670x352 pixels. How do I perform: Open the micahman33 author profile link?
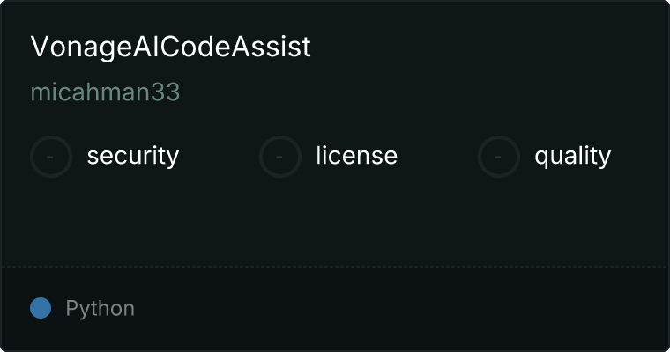(x=105, y=92)
